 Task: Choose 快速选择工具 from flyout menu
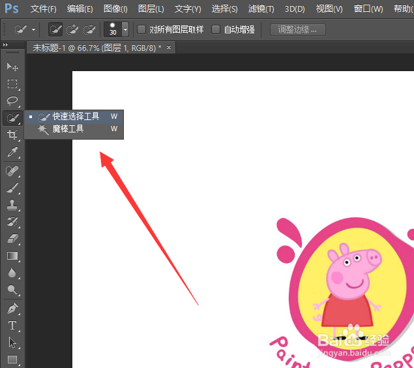[x=74, y=116]
